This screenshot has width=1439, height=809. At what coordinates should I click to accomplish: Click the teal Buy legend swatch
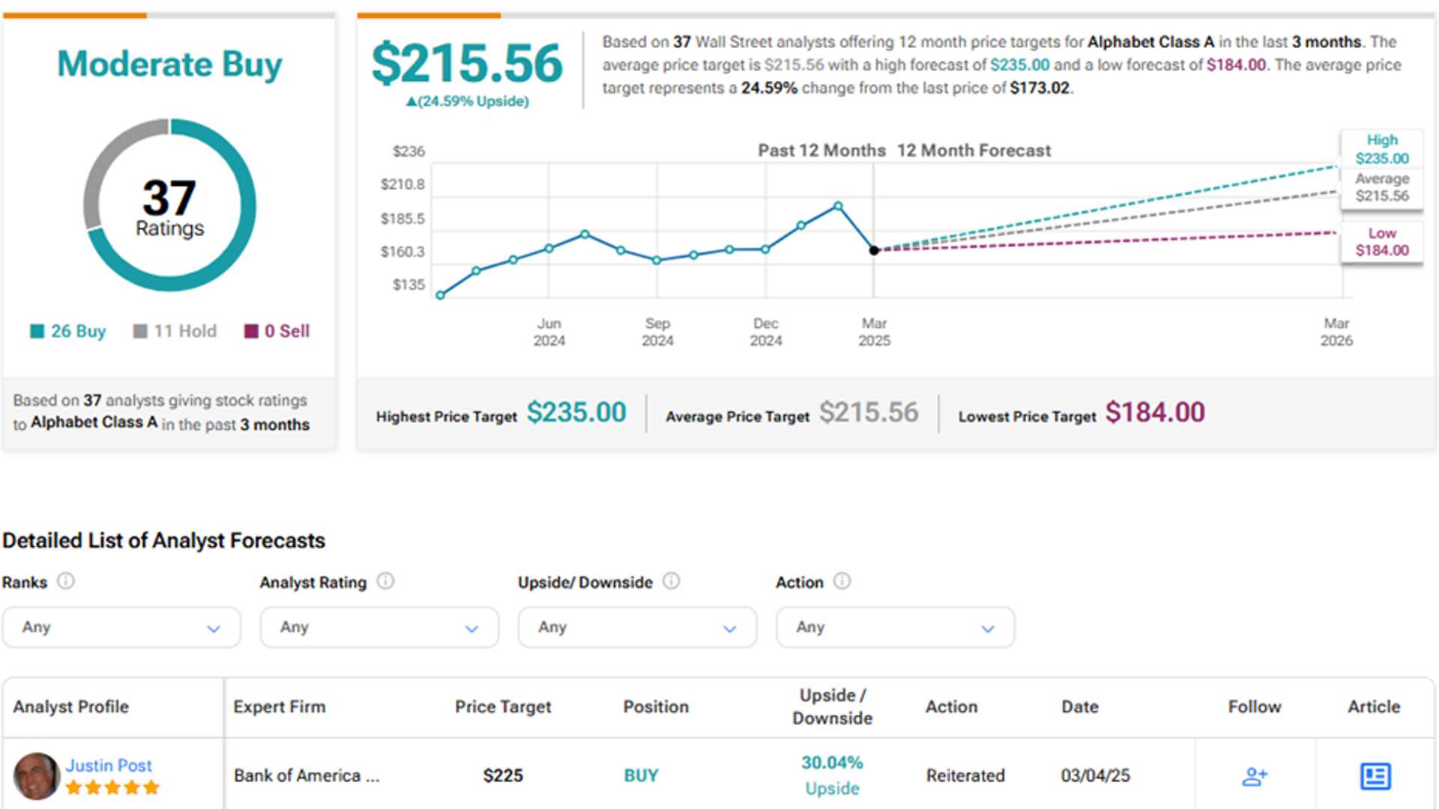tap(37, 331)
